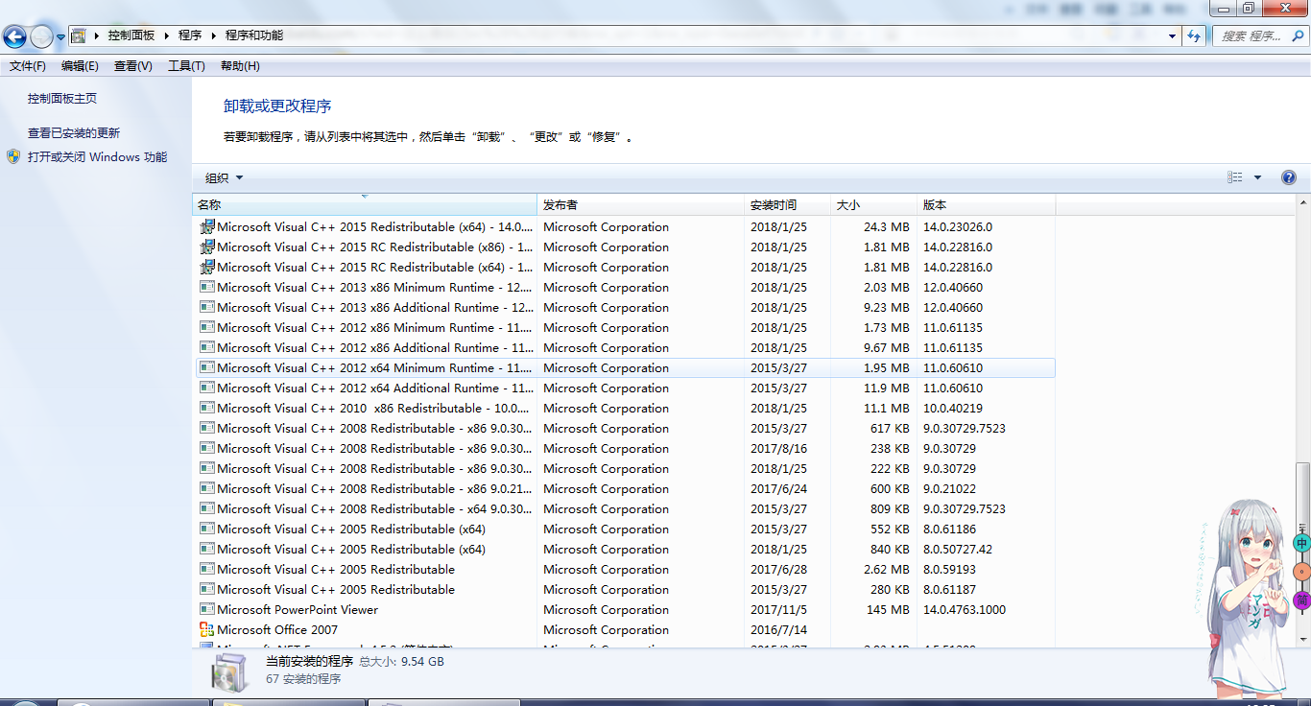Screen dimensions: 1311x706
Task: Open the 帮助(H) menu
Action: click(240, 66)
